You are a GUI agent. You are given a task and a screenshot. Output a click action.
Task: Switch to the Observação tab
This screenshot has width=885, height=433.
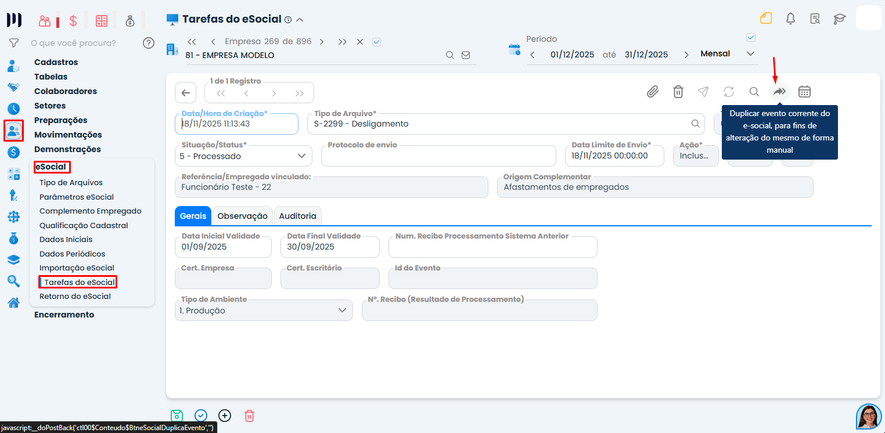tap(242, 216)
